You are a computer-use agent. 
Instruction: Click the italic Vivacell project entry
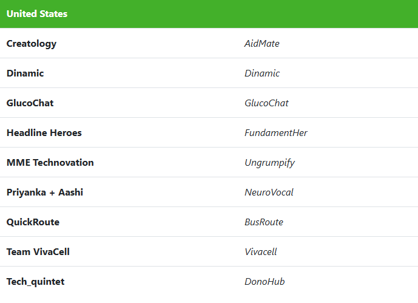point(261,252)
